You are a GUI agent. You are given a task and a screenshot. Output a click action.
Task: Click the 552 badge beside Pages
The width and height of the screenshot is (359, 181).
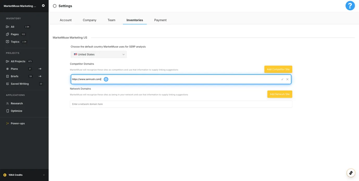(x=23, y=34)
